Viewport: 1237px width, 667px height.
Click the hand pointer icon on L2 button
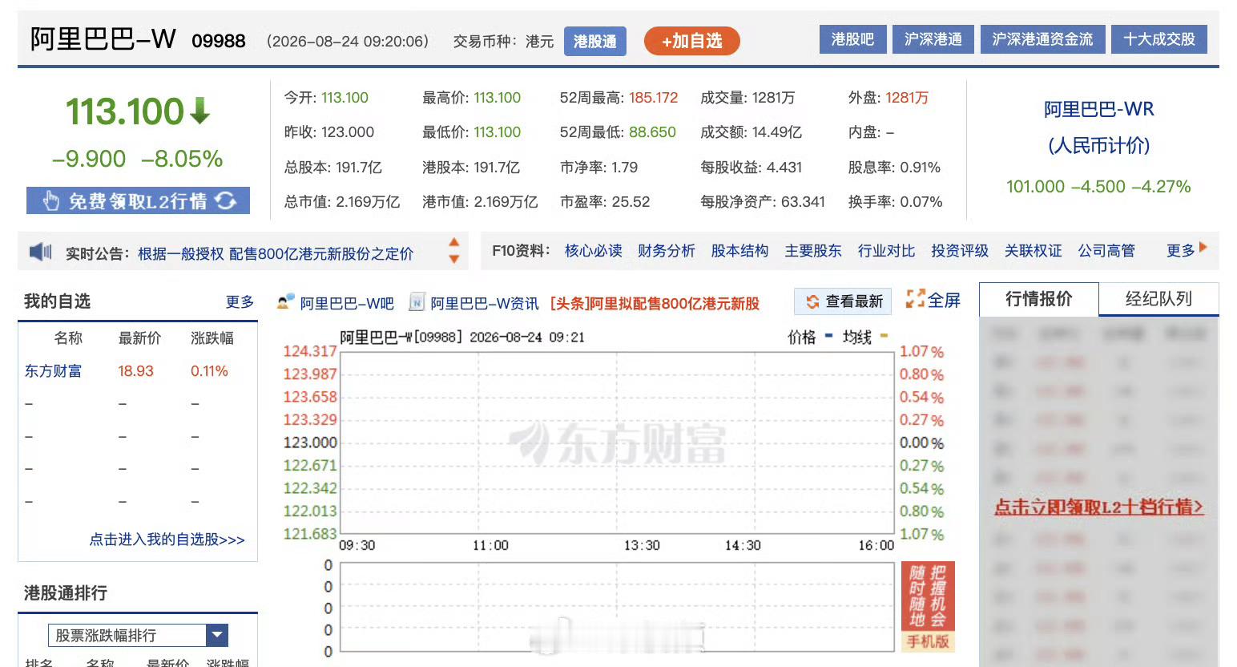51,200
